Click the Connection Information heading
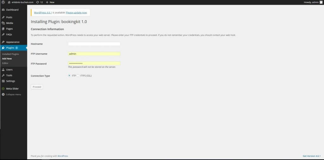Screen dimensions: 324x160 coord(47,29)
